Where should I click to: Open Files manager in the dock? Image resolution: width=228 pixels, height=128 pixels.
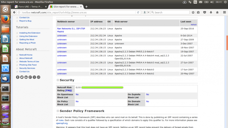5,29
